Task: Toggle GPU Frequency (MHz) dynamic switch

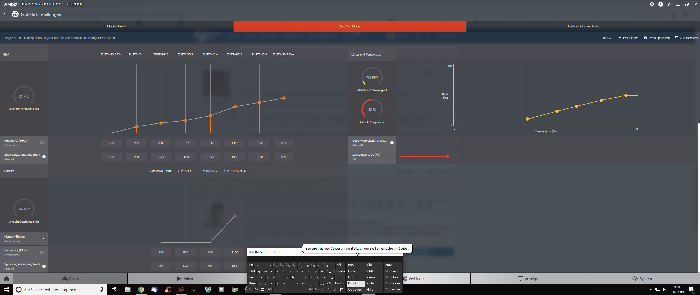Action: [x=42, y=143]
